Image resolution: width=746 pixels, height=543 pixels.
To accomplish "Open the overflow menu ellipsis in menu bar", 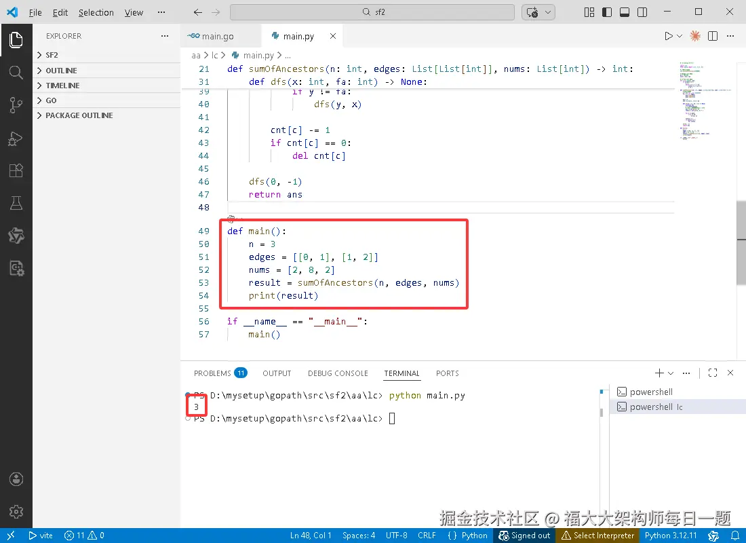I will point(161,12).
